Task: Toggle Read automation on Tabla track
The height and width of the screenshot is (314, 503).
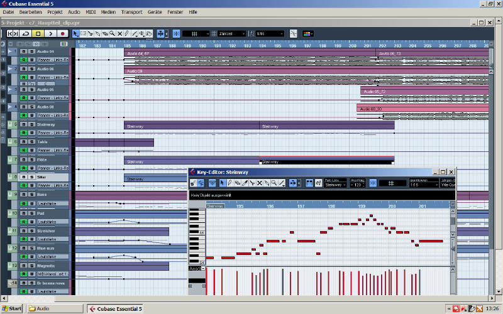Action: coord(24,151)
